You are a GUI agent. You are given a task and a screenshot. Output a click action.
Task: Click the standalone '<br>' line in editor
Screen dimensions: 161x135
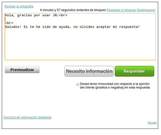(x=9, y=23)
